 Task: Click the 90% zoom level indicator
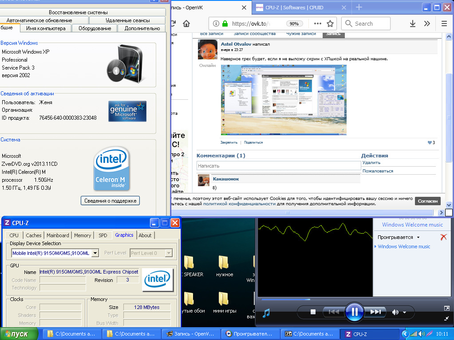point(293,23)
